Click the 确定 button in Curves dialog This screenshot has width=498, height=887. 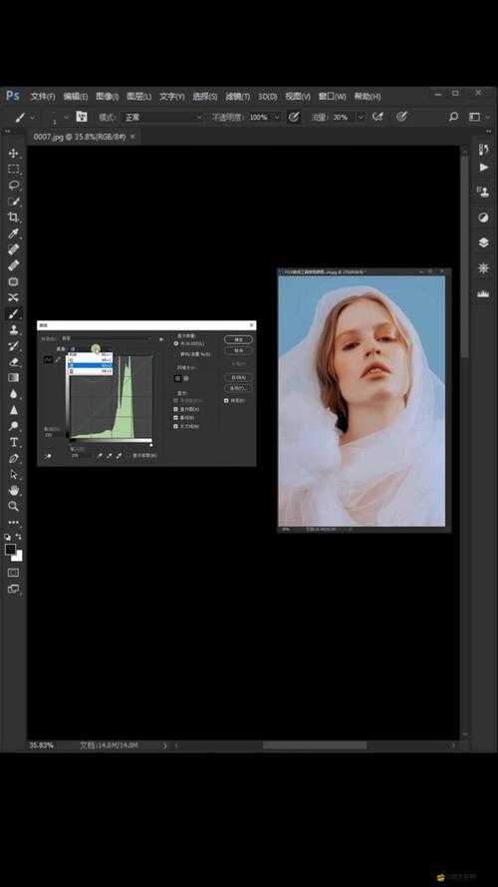pos(238,339)
